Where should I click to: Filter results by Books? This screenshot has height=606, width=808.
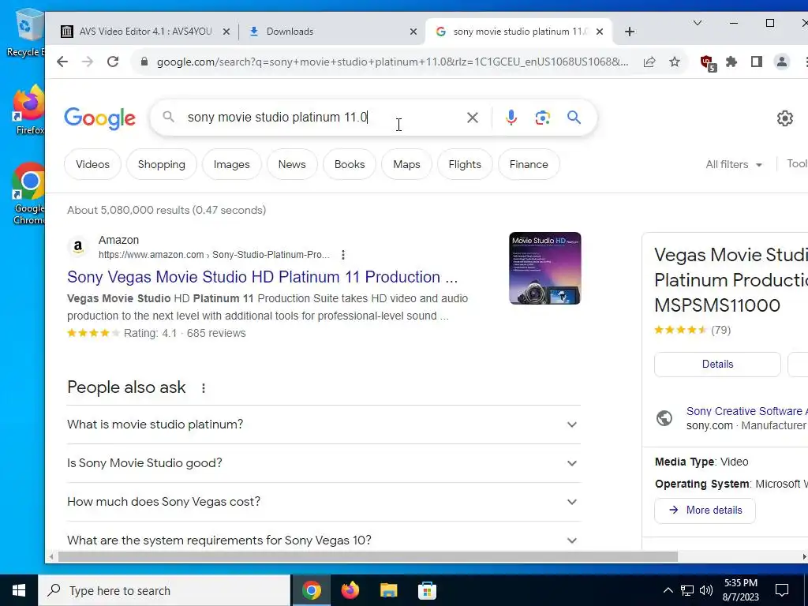[x=350, y=164]
